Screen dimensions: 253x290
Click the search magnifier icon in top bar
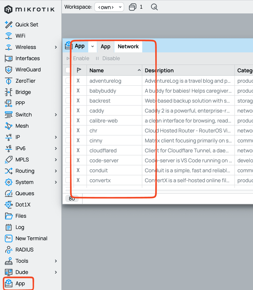coord(154,7)
